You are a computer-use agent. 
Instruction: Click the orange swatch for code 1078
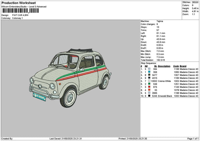coord(149,90)
